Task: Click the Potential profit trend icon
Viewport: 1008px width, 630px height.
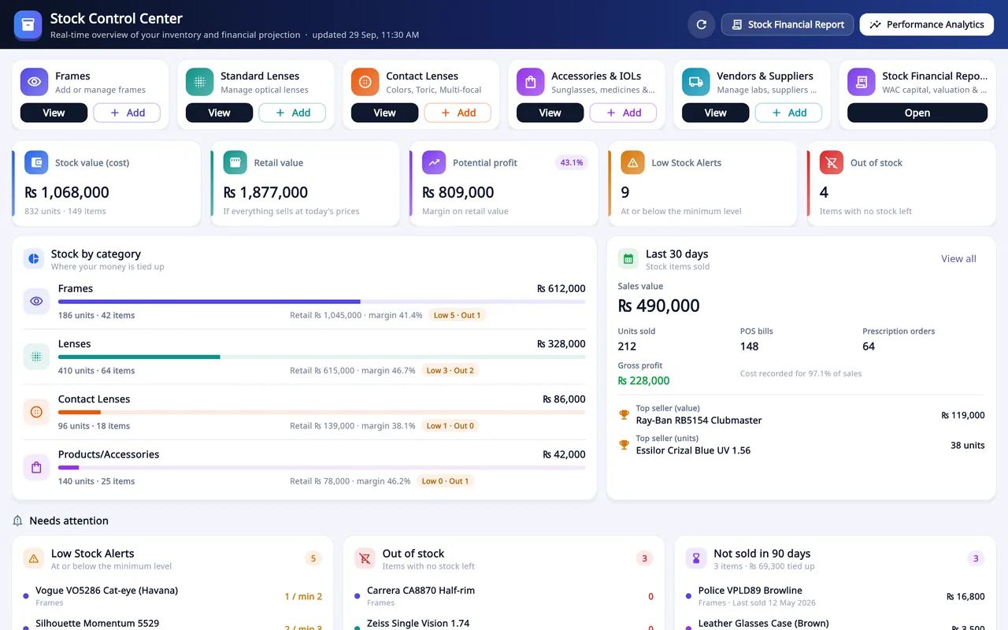Action: click(x=434, y=163)
